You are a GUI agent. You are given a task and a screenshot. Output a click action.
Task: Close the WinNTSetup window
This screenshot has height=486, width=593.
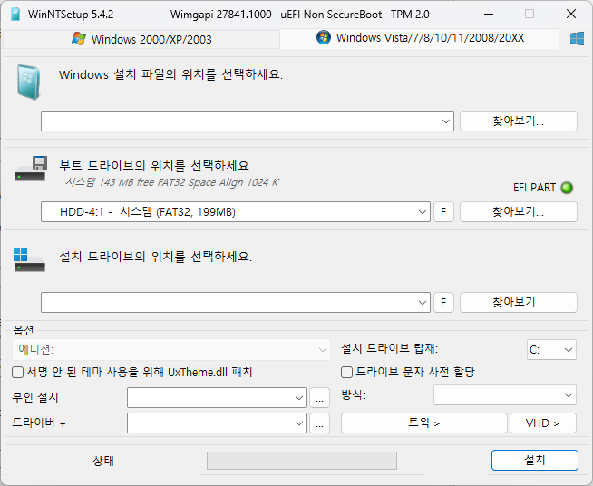[x=571, y=15]
